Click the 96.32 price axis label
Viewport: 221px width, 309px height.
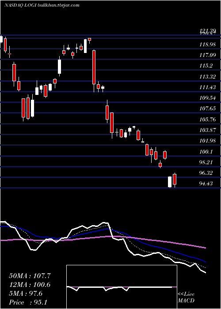pyautogui.click(x=206, y=173)
